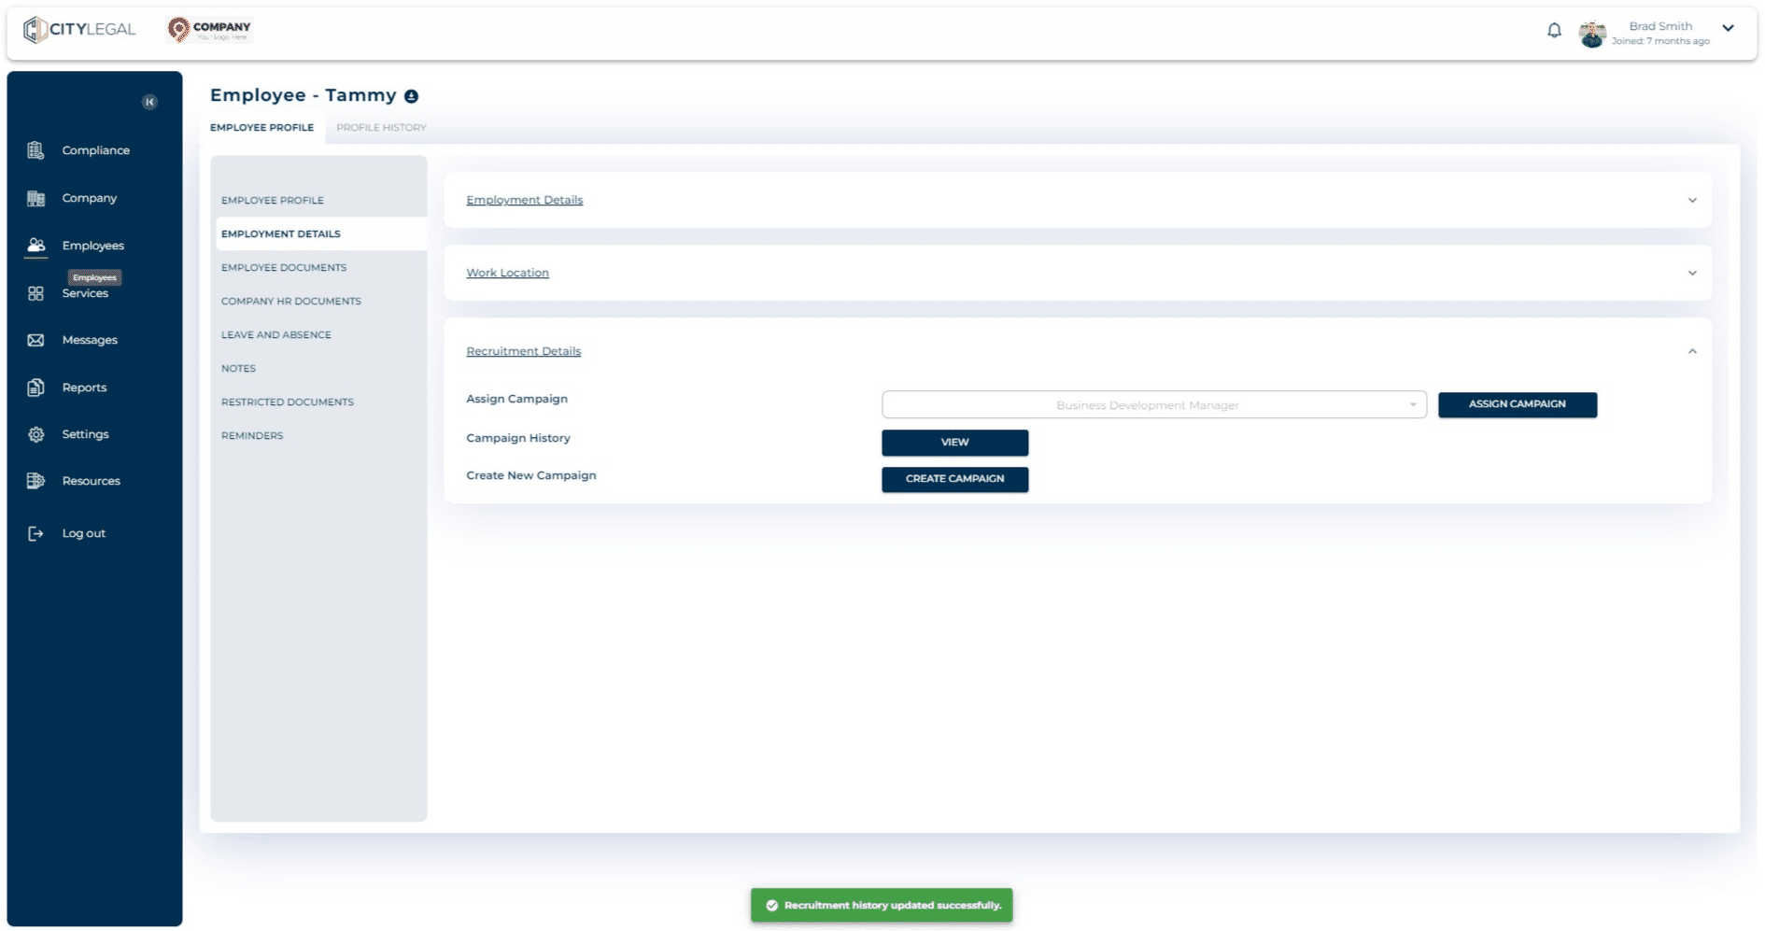
Task: Click the info icon beside Employee - Tammy
Action: 411,96
